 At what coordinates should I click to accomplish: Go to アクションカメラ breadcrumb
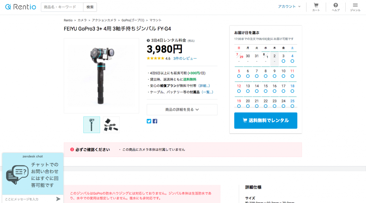(x=104, y=20)
